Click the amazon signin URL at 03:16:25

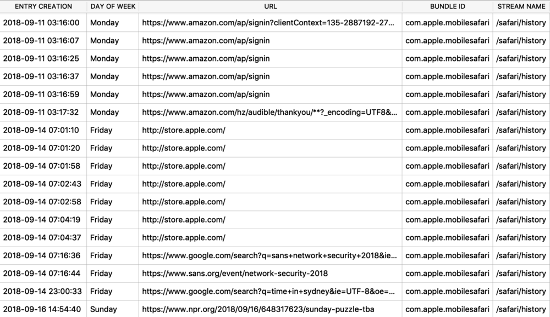(206, 58)
